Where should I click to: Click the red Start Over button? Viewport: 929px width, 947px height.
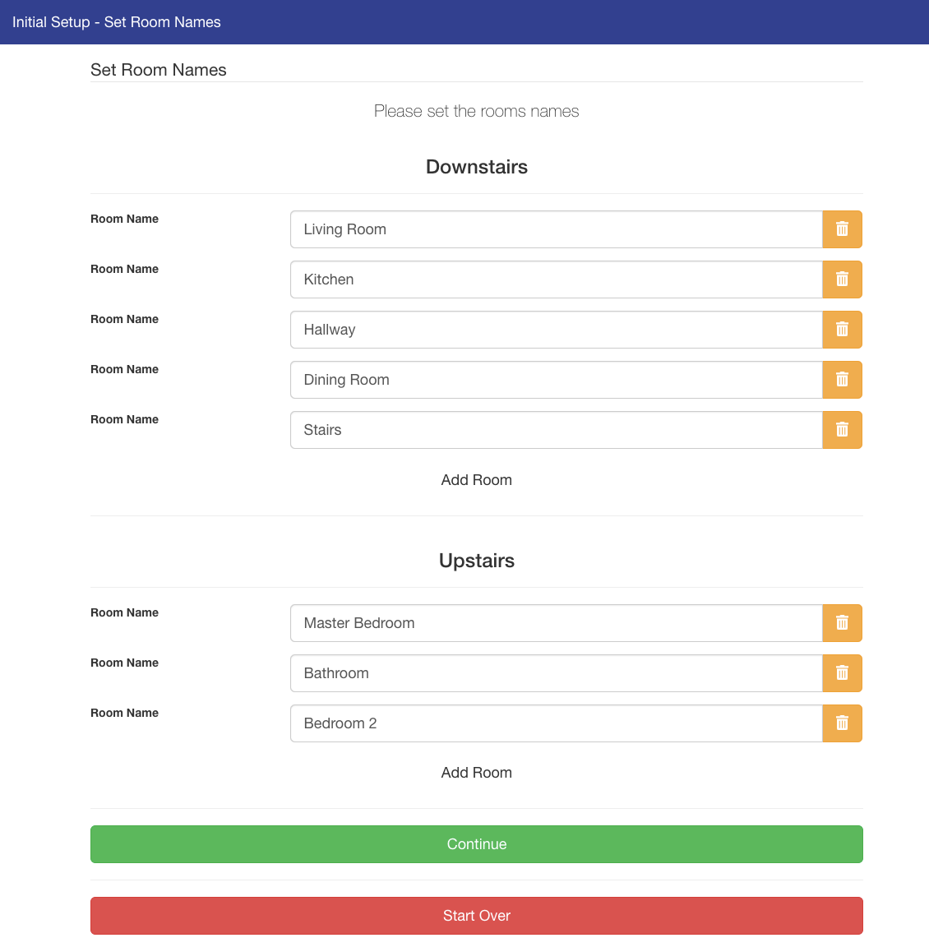477,915
